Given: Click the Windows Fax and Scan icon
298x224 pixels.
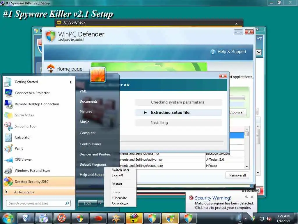Looking at the screenshot, I should click(8, 171).
